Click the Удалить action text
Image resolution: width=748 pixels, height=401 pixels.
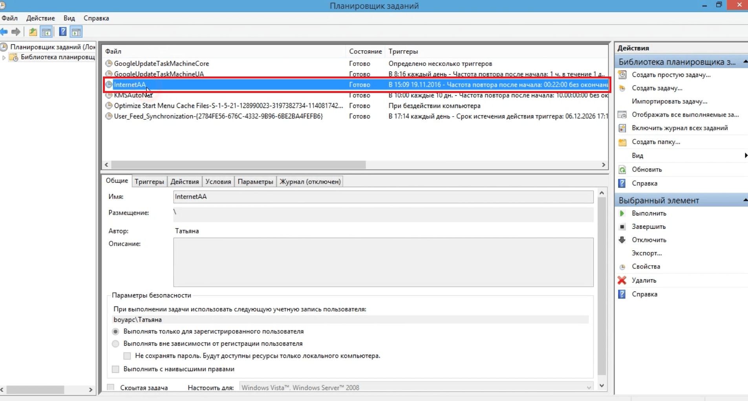[x=644, y=280]
